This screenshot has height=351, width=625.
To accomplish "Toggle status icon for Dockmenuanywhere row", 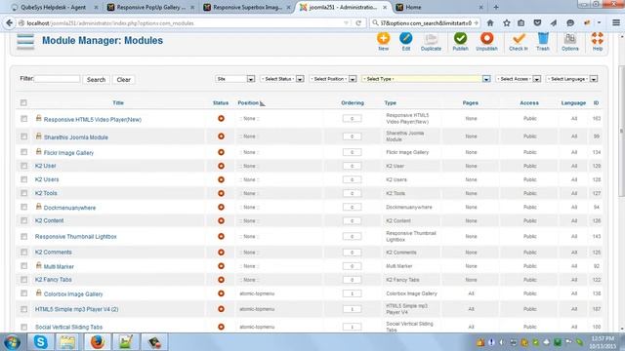I will (x=221, y=207).
